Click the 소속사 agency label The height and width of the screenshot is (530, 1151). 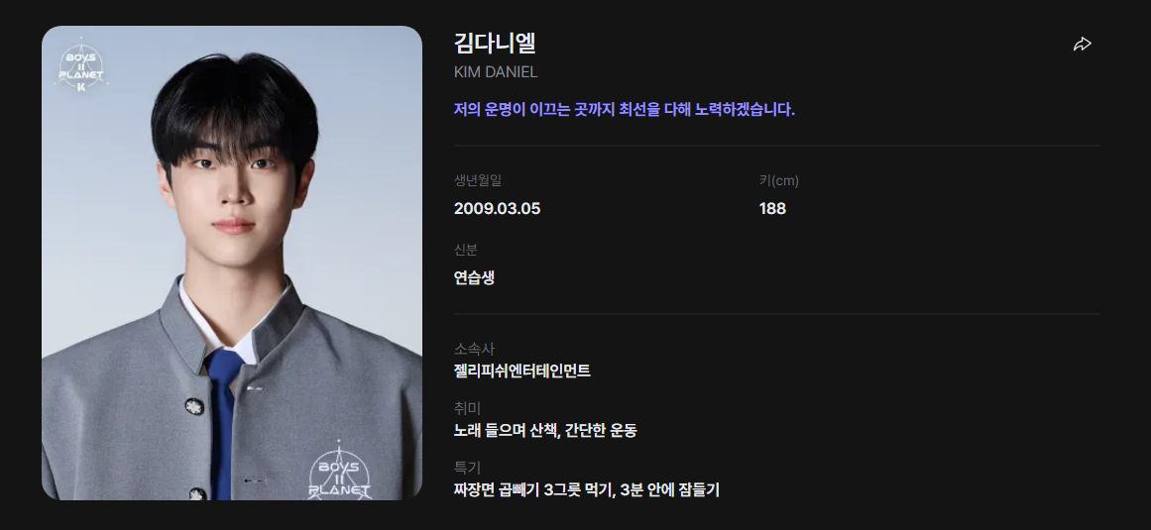[x=474, y=349]
